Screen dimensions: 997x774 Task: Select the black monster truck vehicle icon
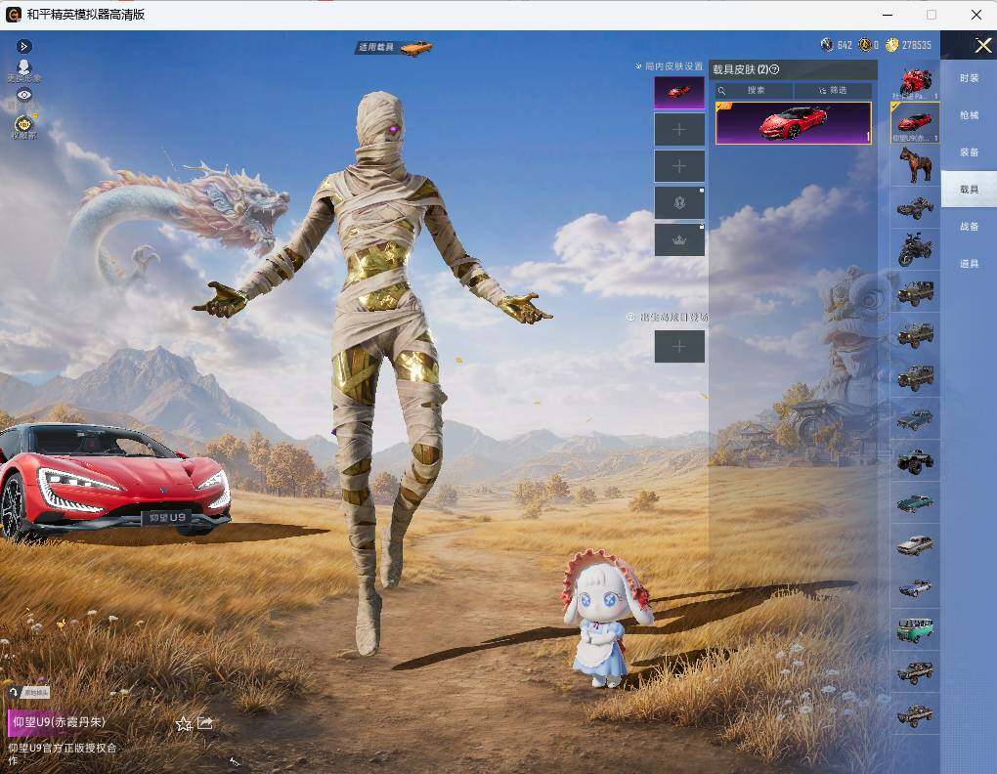coord(916,460)
